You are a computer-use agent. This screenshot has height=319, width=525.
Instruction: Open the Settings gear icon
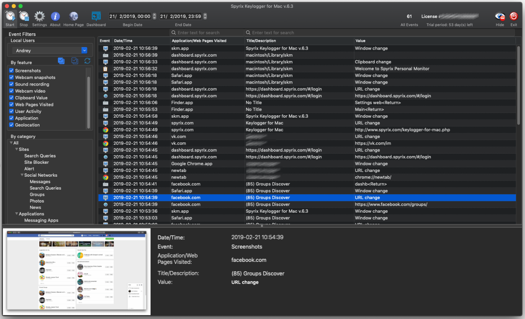pyautogui.click(x=39, y=16)
